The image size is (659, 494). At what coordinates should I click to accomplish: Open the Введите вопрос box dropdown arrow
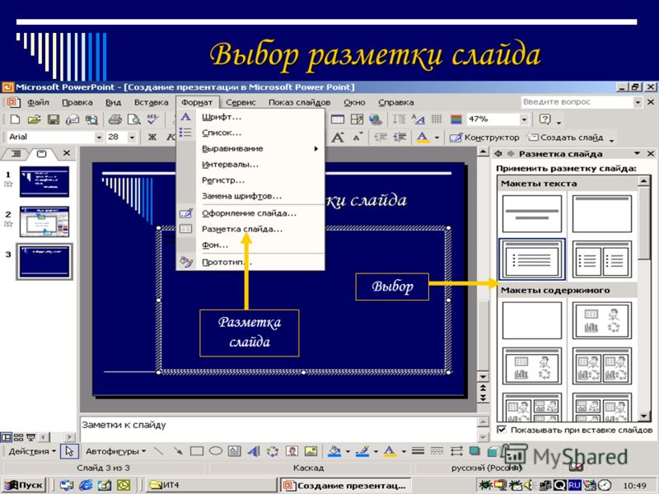[x=638, y=102]
